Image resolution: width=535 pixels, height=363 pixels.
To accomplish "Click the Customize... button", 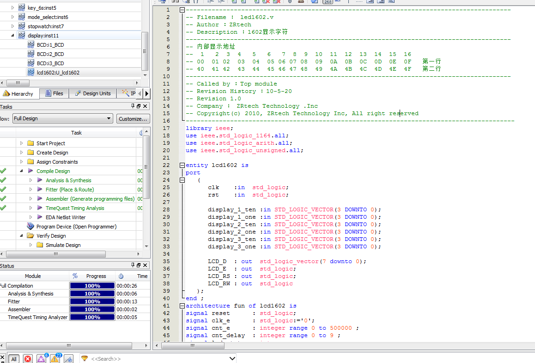I will tap(133, 118).
